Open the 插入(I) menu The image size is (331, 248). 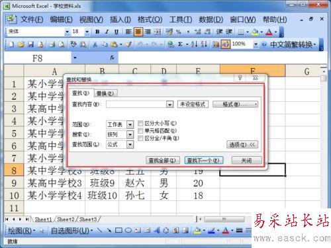pyautogui.click(x=120, y=20)
